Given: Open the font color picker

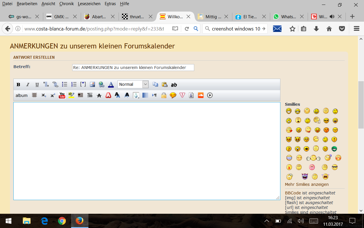Looking at the screenshot, I should click(x=111, y=84).
